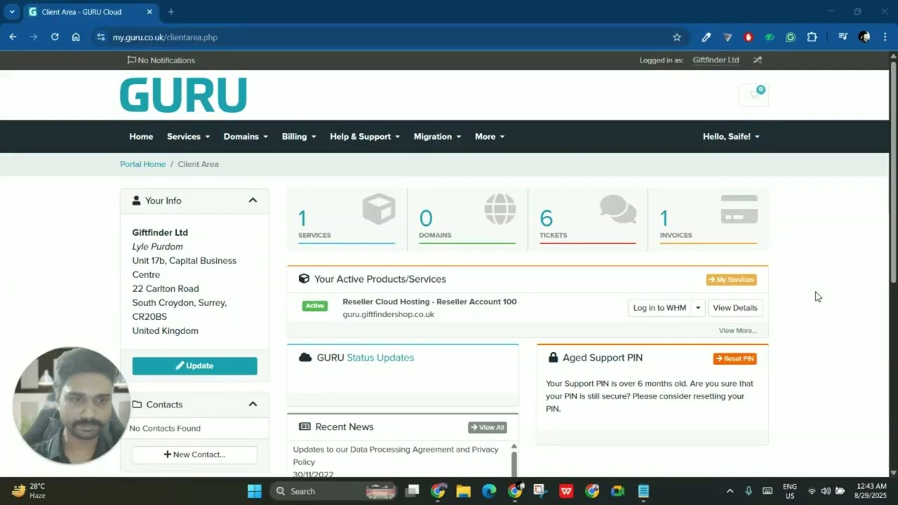Open the browser Extensions puzzle menu
Screen dimensions: 898x505
(x=812, y=37)
